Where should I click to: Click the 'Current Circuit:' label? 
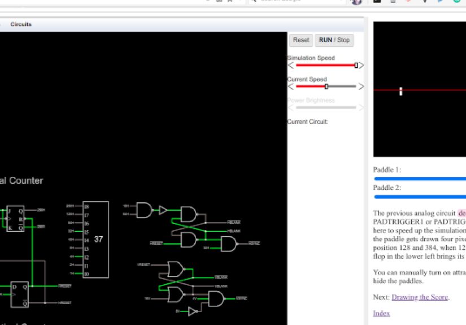click(307, 122)
